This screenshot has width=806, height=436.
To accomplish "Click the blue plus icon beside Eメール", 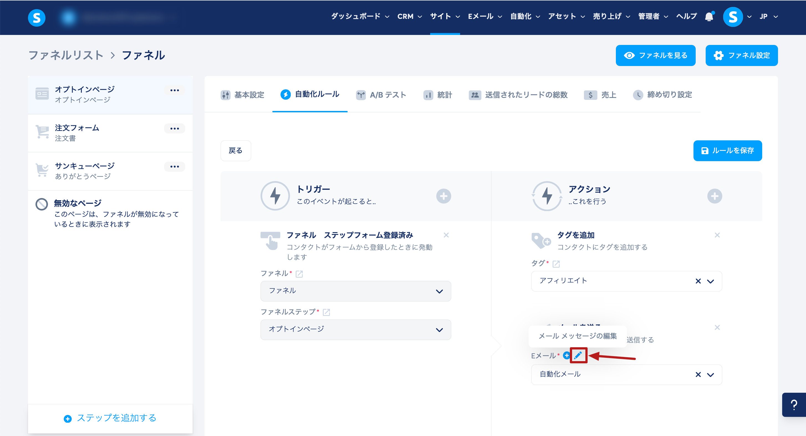I will (566, 355).
